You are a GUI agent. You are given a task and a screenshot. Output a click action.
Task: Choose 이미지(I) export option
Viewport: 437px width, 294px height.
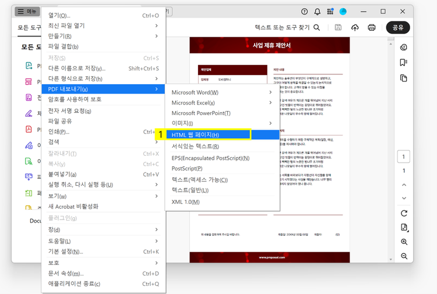point(222,123)
